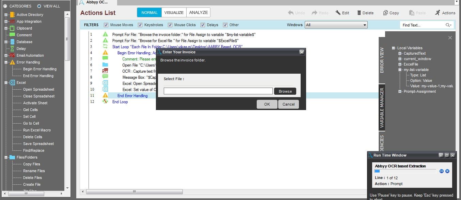
Task: Click the Edit wrench icon
Action: click(x=338, y=13)
